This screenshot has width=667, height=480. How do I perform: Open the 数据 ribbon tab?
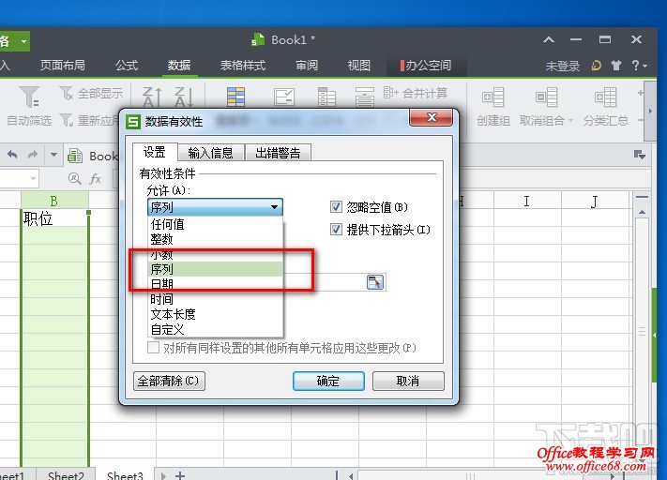(x=178, y=65)
